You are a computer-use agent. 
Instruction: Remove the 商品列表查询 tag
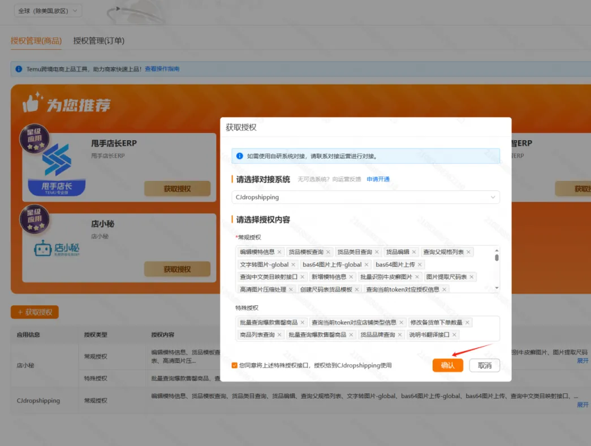279,335
